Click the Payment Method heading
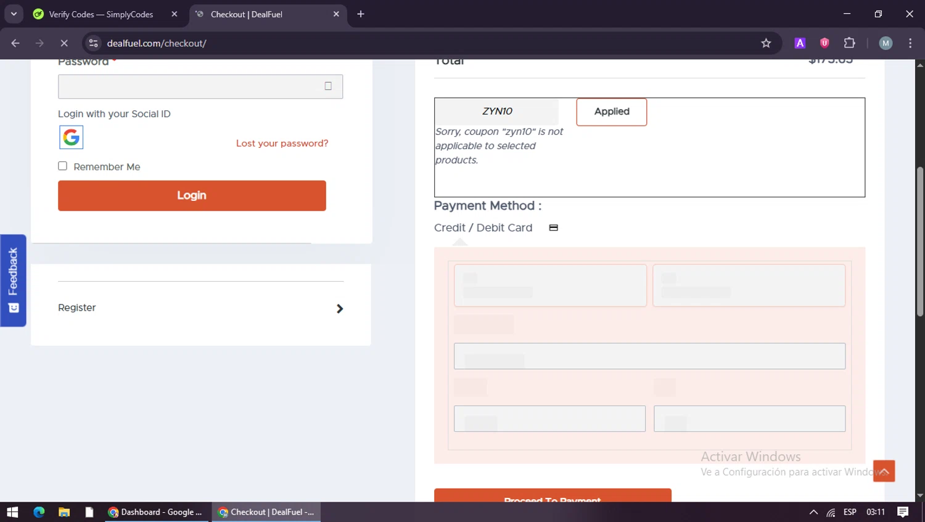Screen dimensions: 925x522 488,206
